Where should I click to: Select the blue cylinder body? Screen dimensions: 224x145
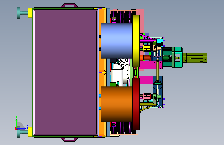pyautogui.click(x=117, y=41)
